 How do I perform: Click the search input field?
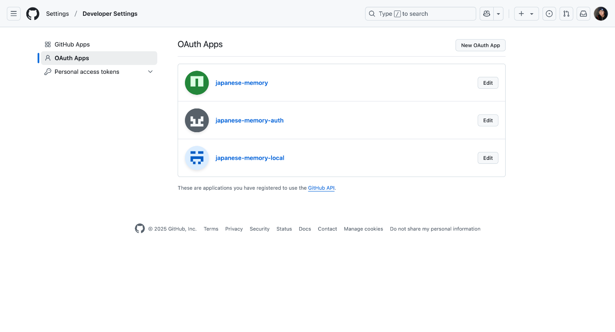(420, 14)
